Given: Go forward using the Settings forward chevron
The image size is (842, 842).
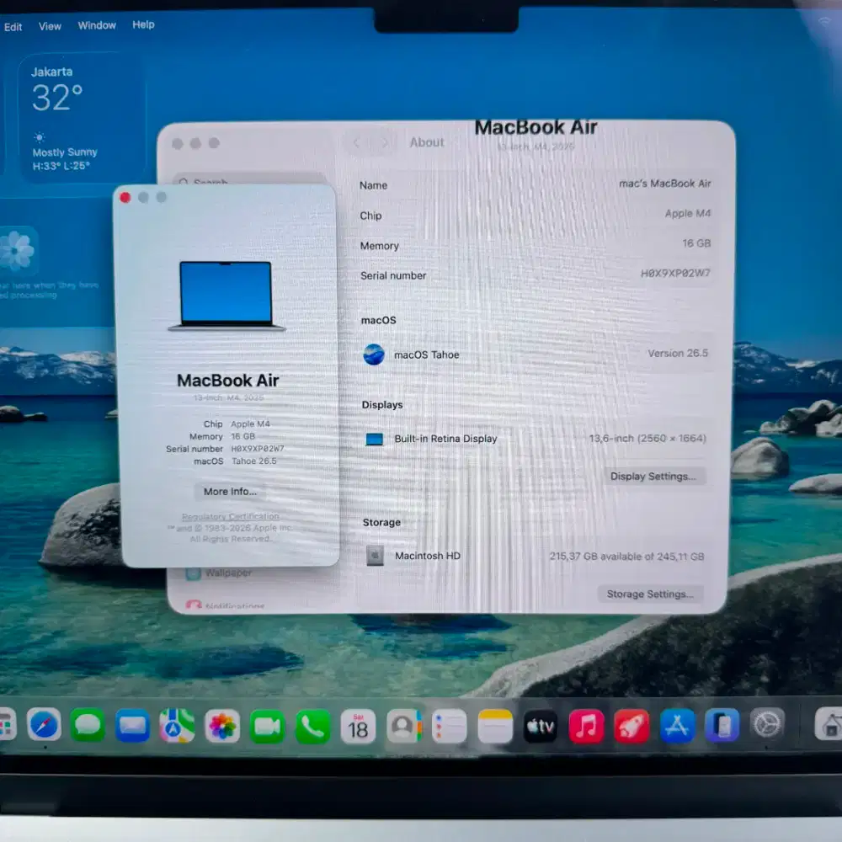Looking at the screenshot, I should point(385,143).
